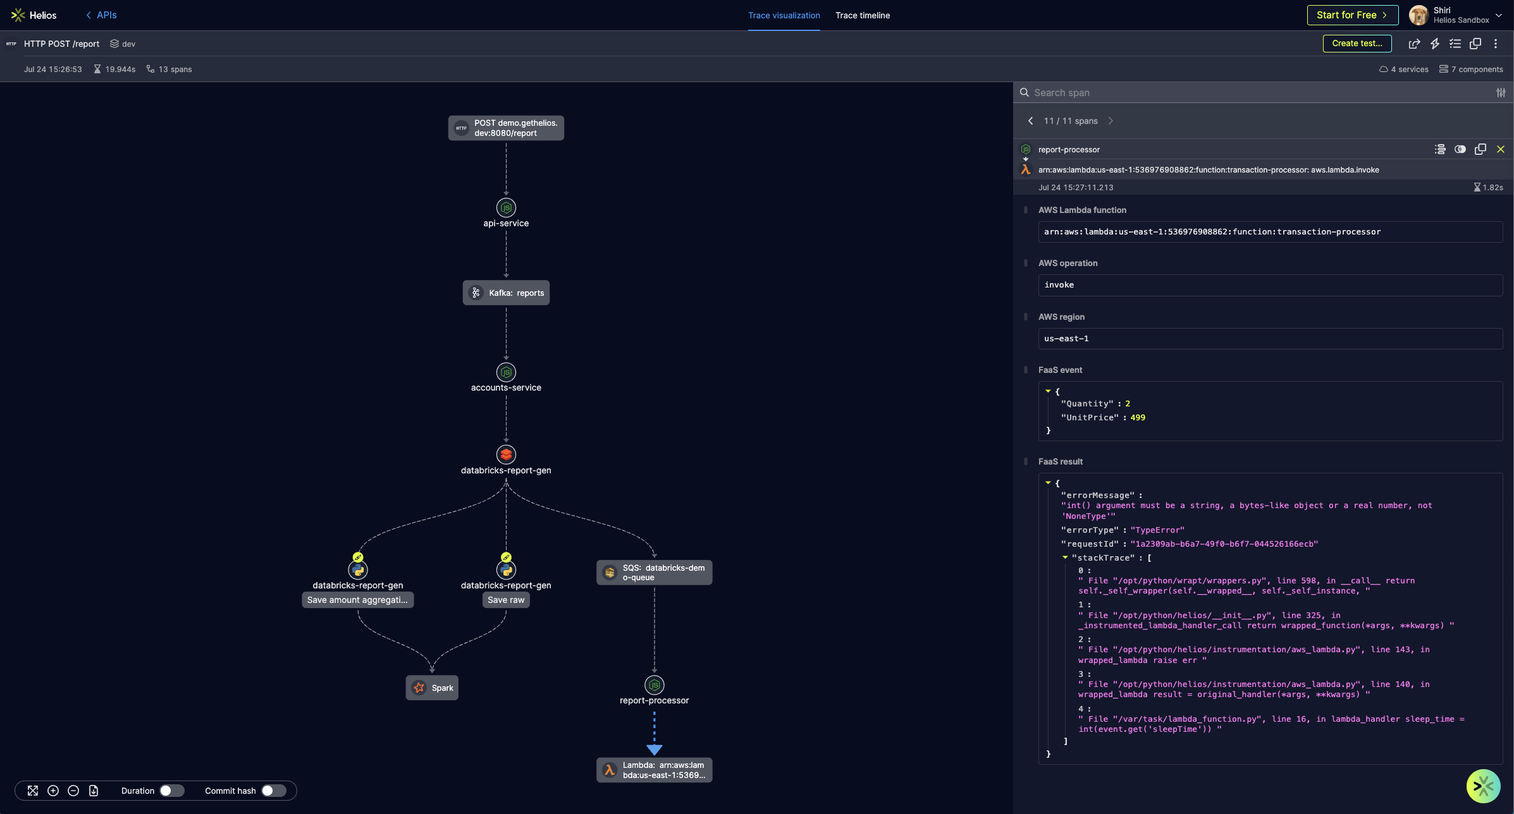
Task: Enable the Duration toggle
Action: [x=171, y=791]
